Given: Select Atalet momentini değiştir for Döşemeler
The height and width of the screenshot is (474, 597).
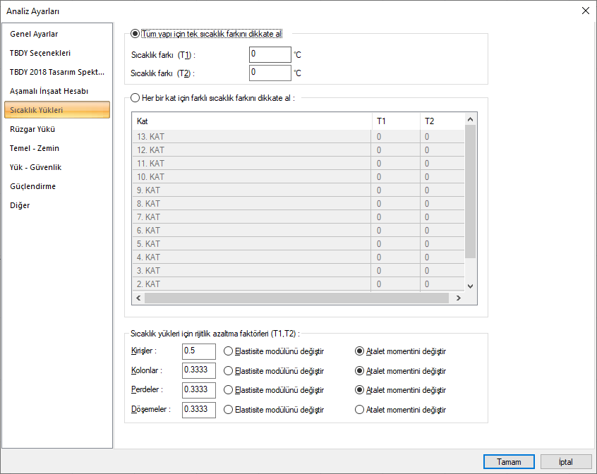Looking at the screenshot, I should (360, 410).
